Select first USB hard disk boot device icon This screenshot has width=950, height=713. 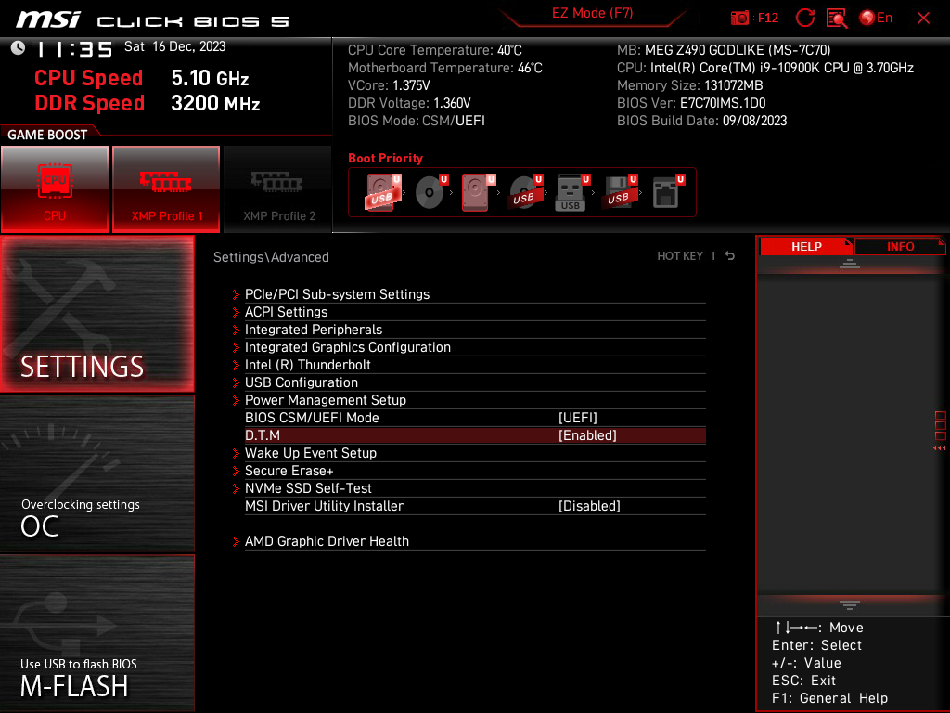click(x=382, y=192)
